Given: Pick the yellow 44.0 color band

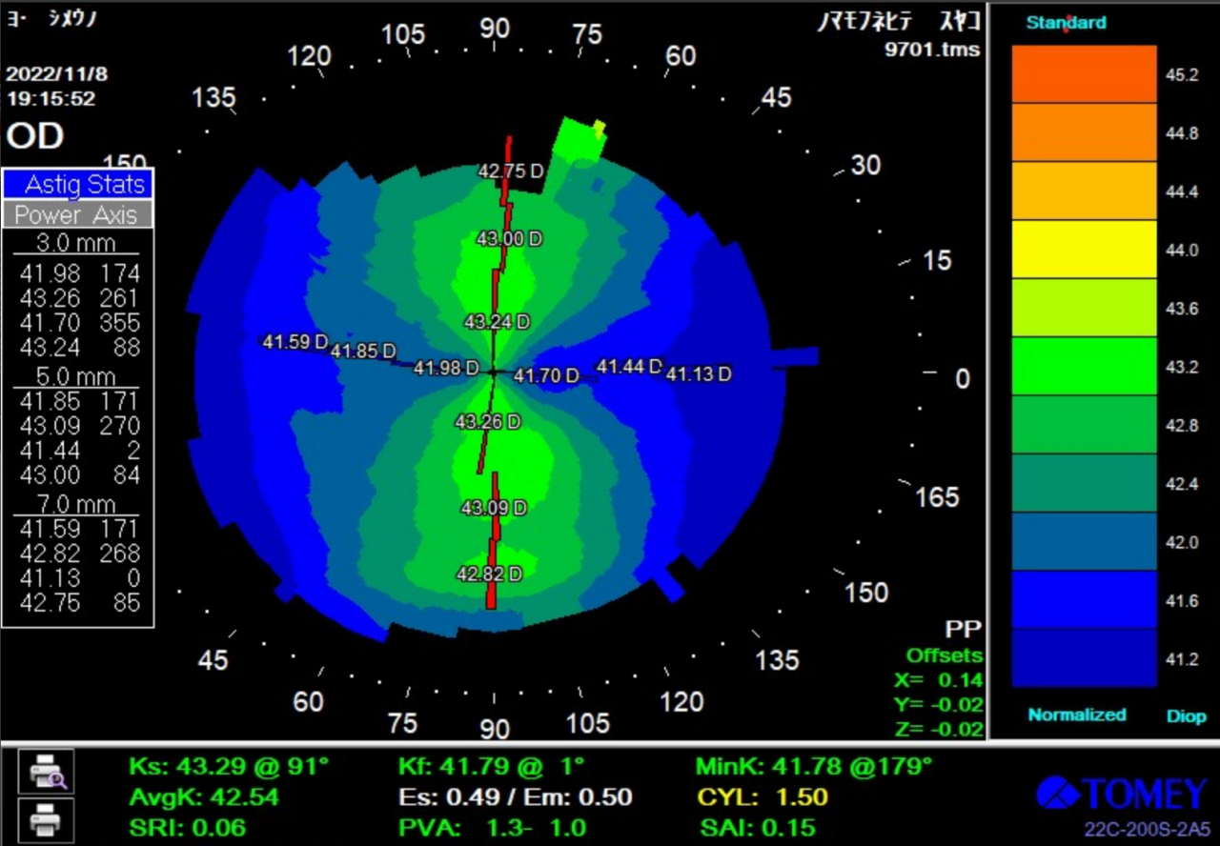Looking at the screenshot, I should [x=1084, y=250].
